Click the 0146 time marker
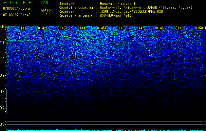Screen dimensions: 206x131 pos(121,28)
